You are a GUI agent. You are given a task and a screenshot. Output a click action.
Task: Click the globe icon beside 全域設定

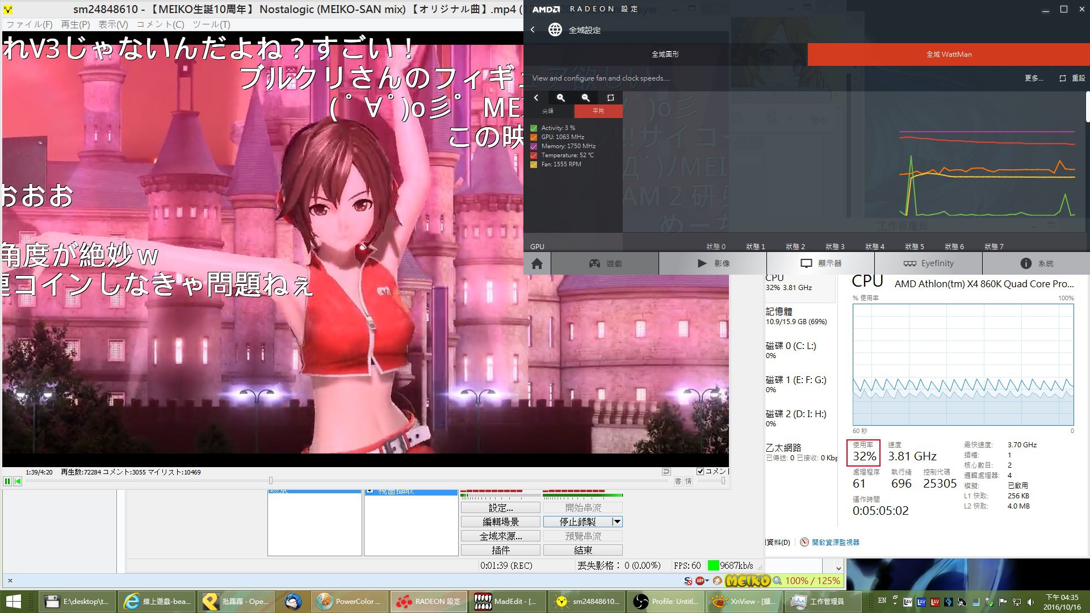555,30
